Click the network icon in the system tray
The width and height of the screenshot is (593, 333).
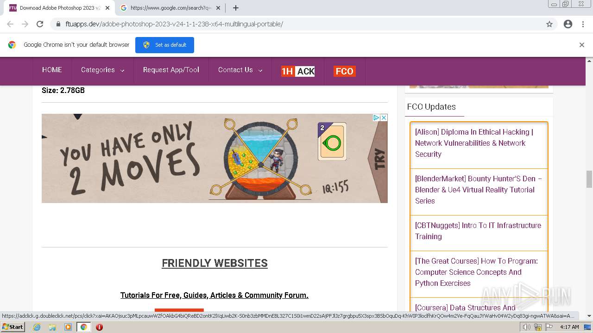point(538,327)
